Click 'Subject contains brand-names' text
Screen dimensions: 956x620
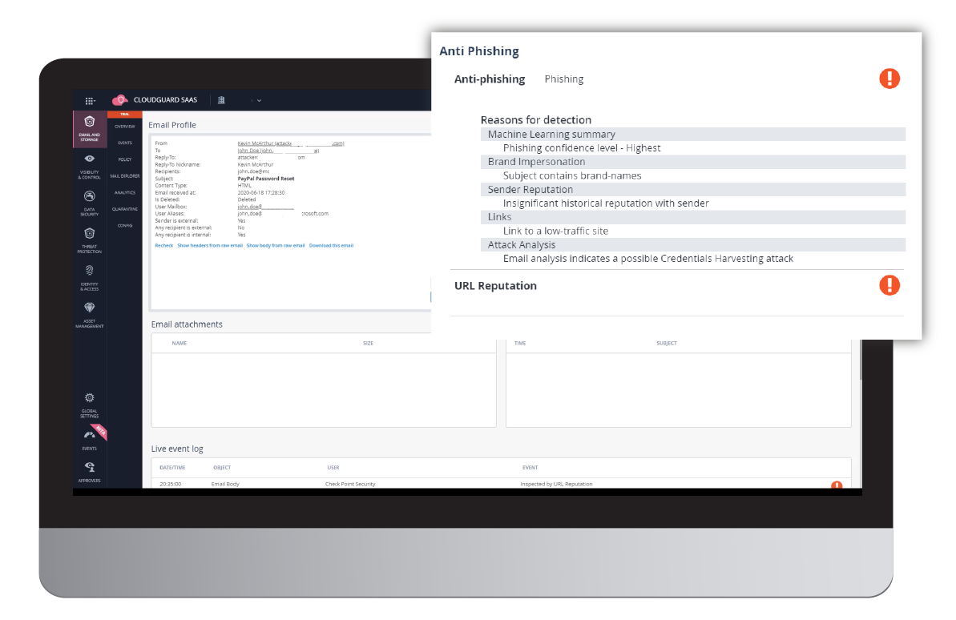pyautogui.click(x=572, y=175)
